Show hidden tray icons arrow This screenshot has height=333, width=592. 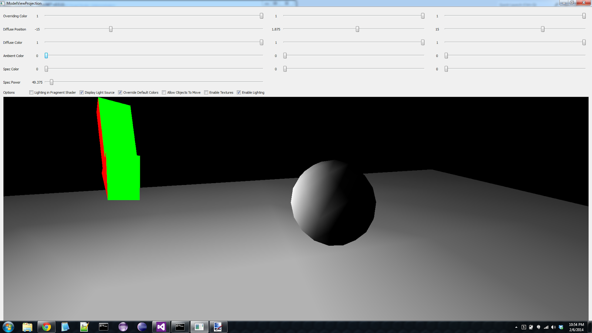516,327
